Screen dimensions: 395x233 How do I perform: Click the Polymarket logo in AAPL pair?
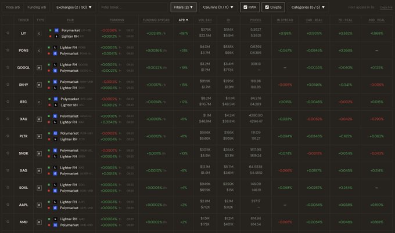click(55, 208)
